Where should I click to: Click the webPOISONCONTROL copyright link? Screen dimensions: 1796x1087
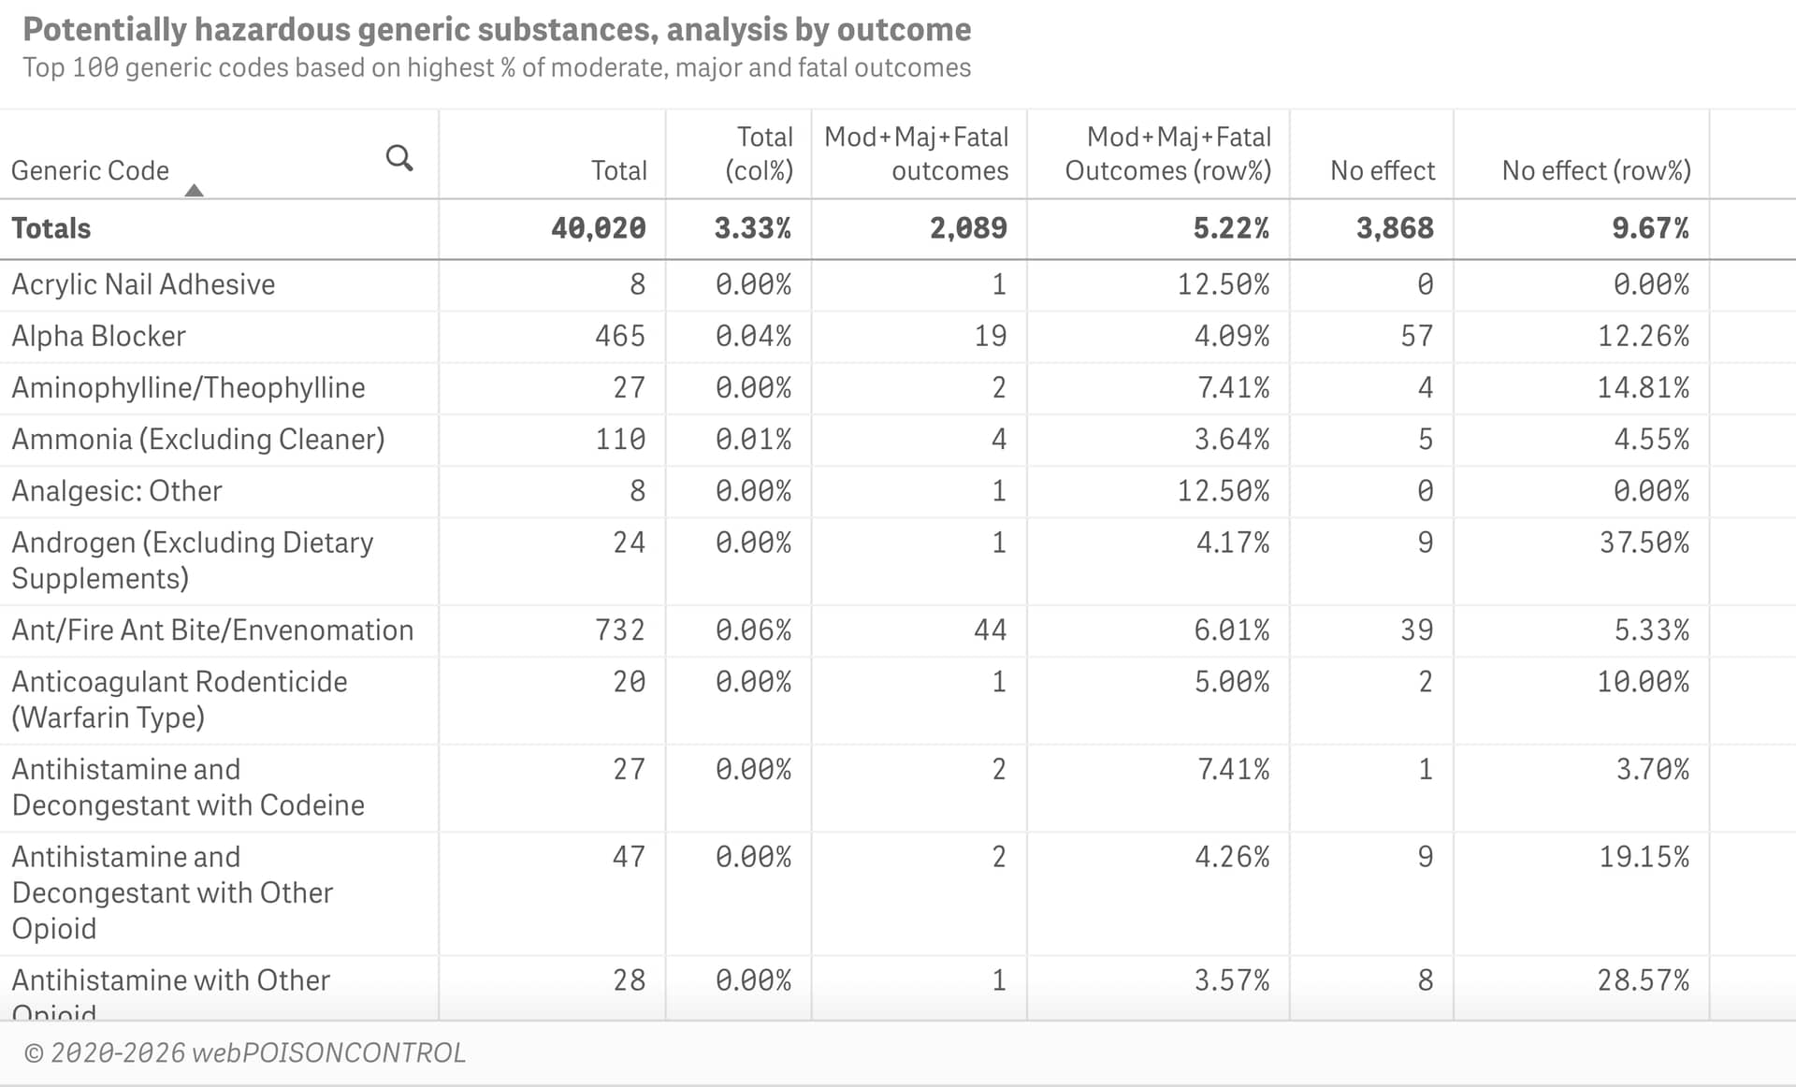[245, 1051]
